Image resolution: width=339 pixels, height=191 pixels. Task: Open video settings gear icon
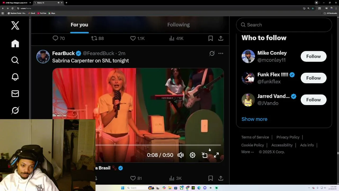(x=193, y=155)
